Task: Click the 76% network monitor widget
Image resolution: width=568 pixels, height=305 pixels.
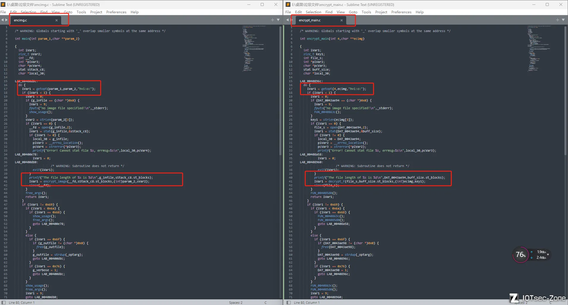Action: pyautogui.click(x=520, y=255)
